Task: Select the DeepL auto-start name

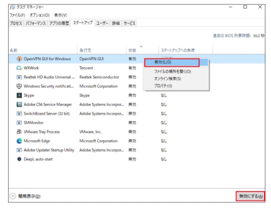Action: click(x=38, y=159)
